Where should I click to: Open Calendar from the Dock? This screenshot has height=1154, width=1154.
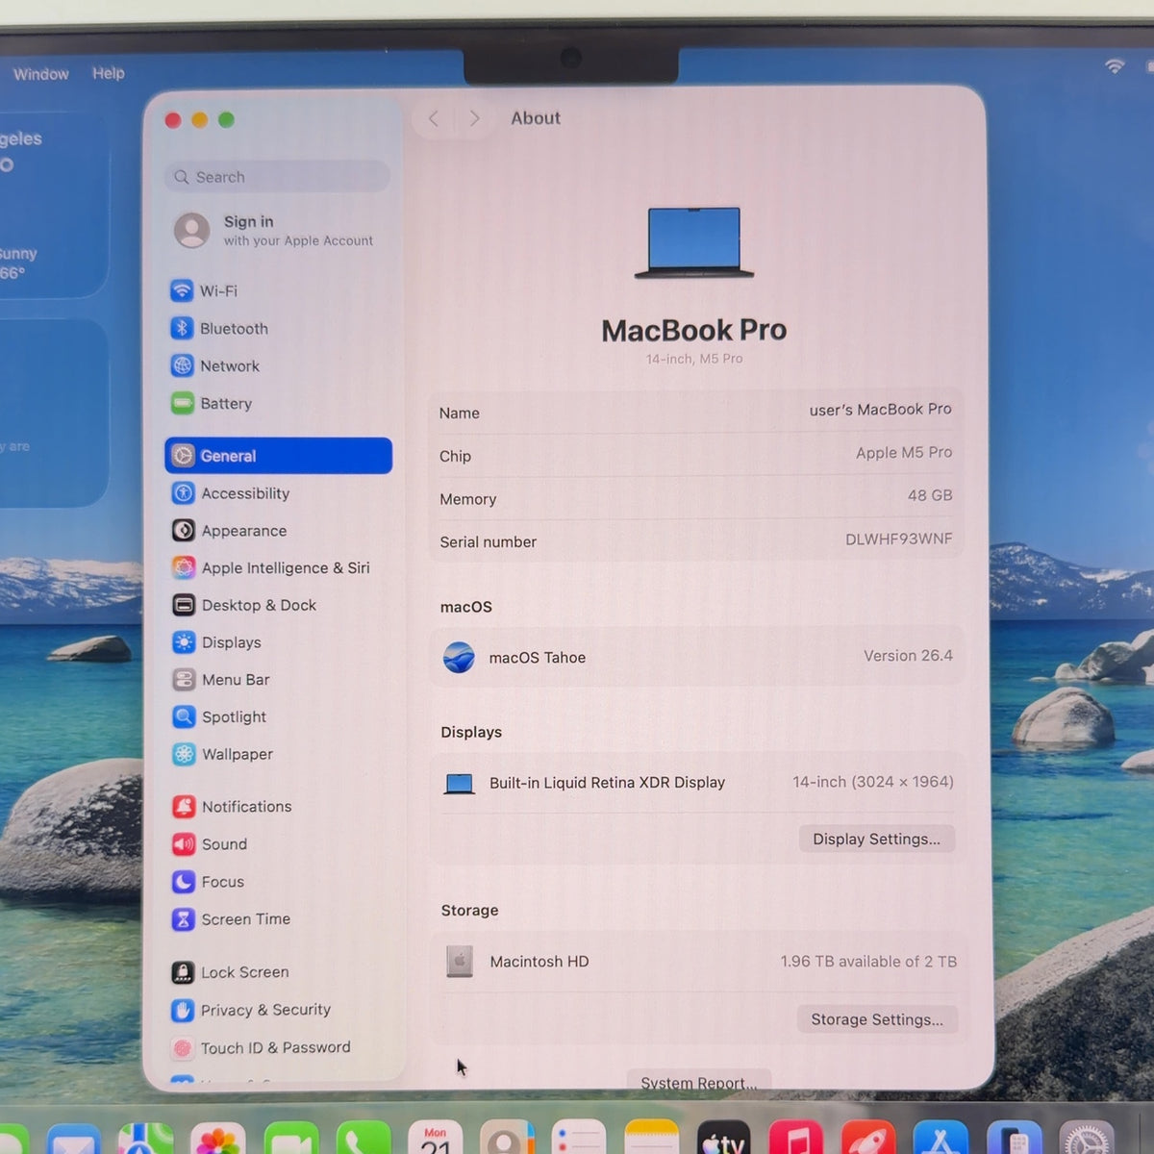click(x=436, y=1139)
